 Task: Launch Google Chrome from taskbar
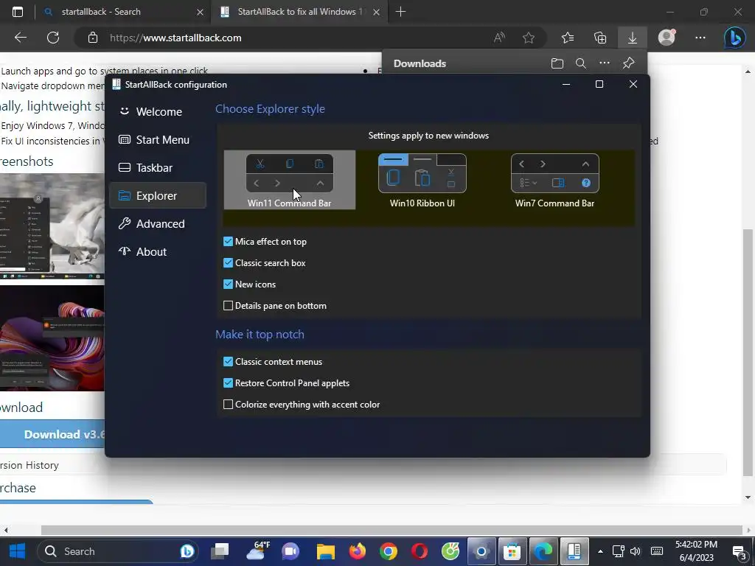click(x=388, y=551)
